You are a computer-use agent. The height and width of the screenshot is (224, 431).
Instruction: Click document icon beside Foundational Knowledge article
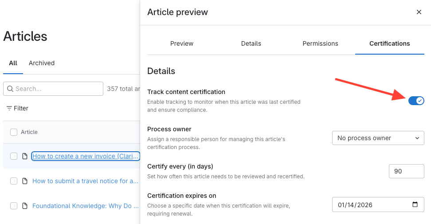click(25, 206)
